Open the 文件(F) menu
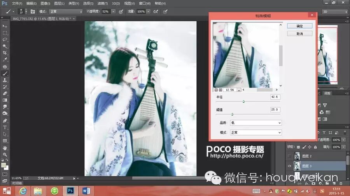The height and width of the screenshot is (196, 350). [x=17, y=3]
